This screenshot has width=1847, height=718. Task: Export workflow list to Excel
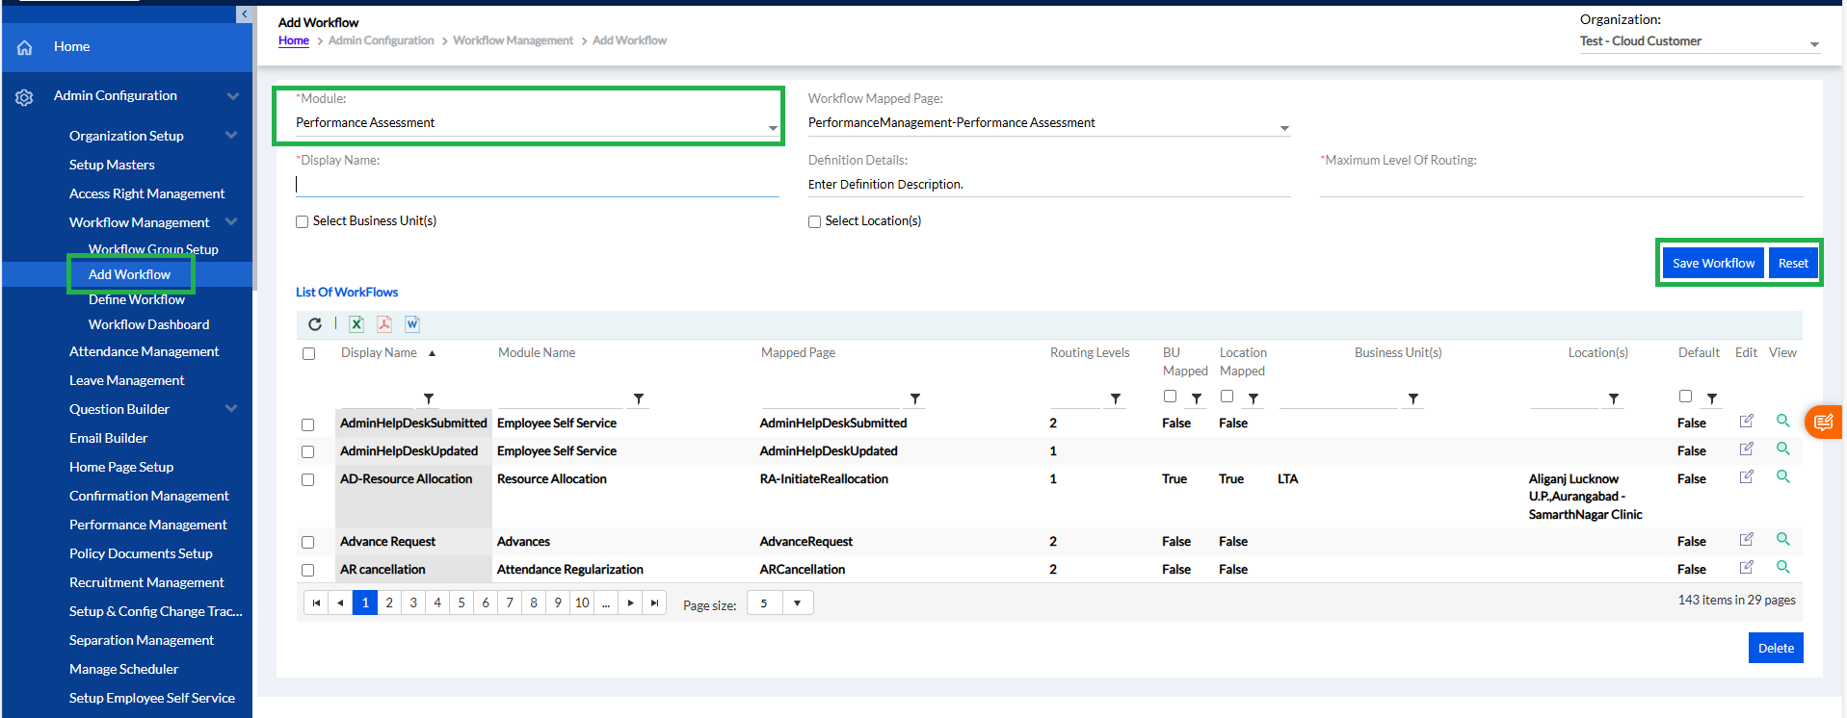click(356, 324)
